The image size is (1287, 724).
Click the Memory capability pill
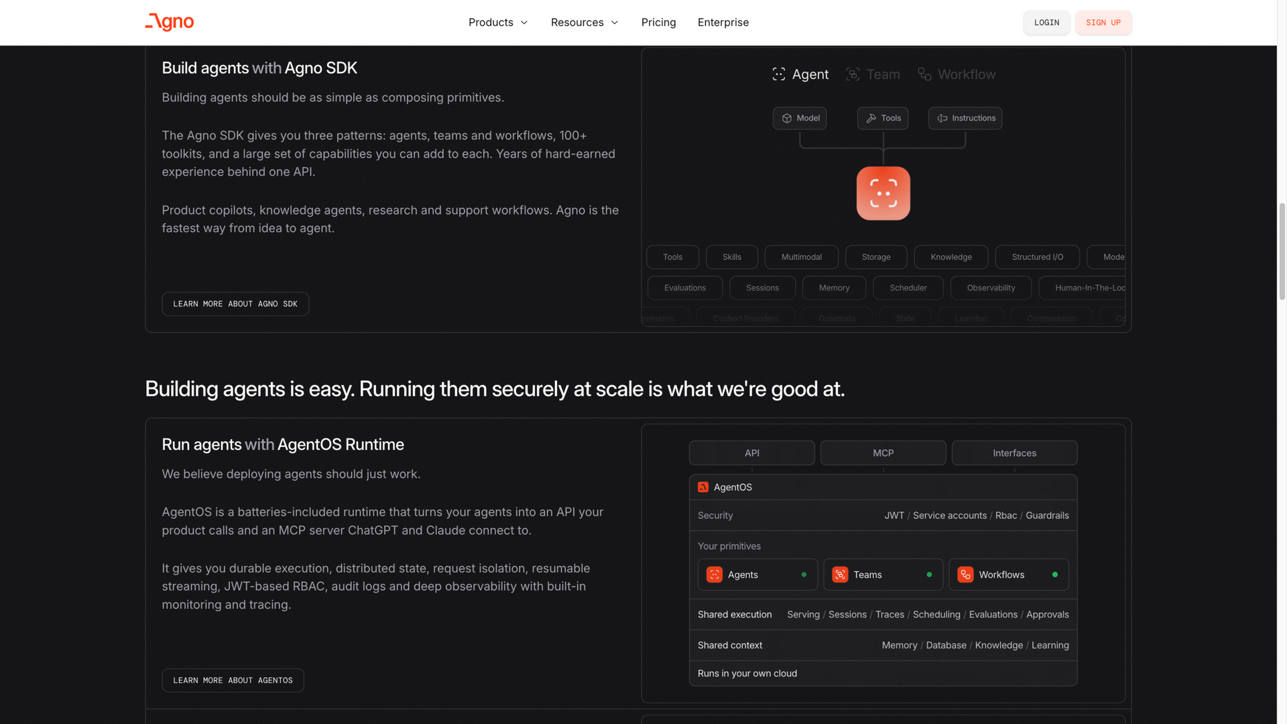(x=834, y=288)
